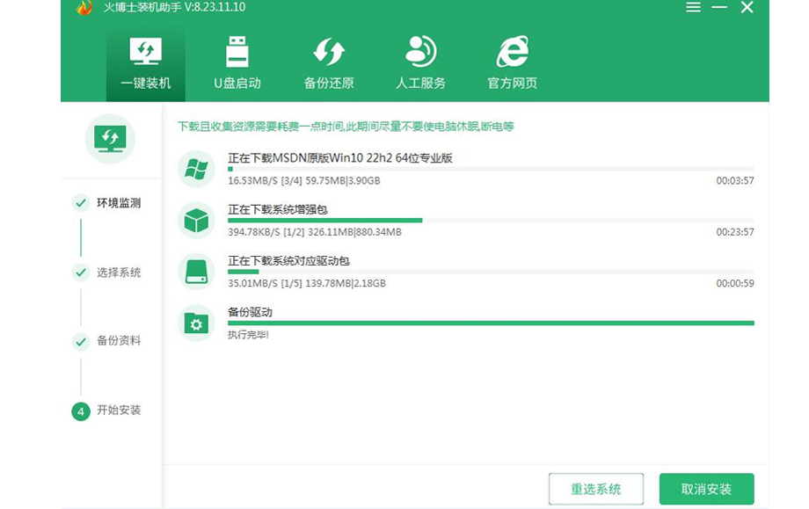
Task: Select the 备份资料 step checkmark
Action: (81, 341)
